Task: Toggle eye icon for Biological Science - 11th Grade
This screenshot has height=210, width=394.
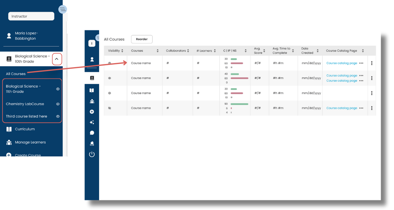Action: click(x=58, y=89)
